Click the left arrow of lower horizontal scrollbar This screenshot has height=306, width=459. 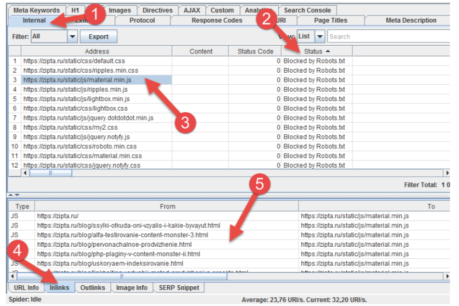tap(13, 276)
